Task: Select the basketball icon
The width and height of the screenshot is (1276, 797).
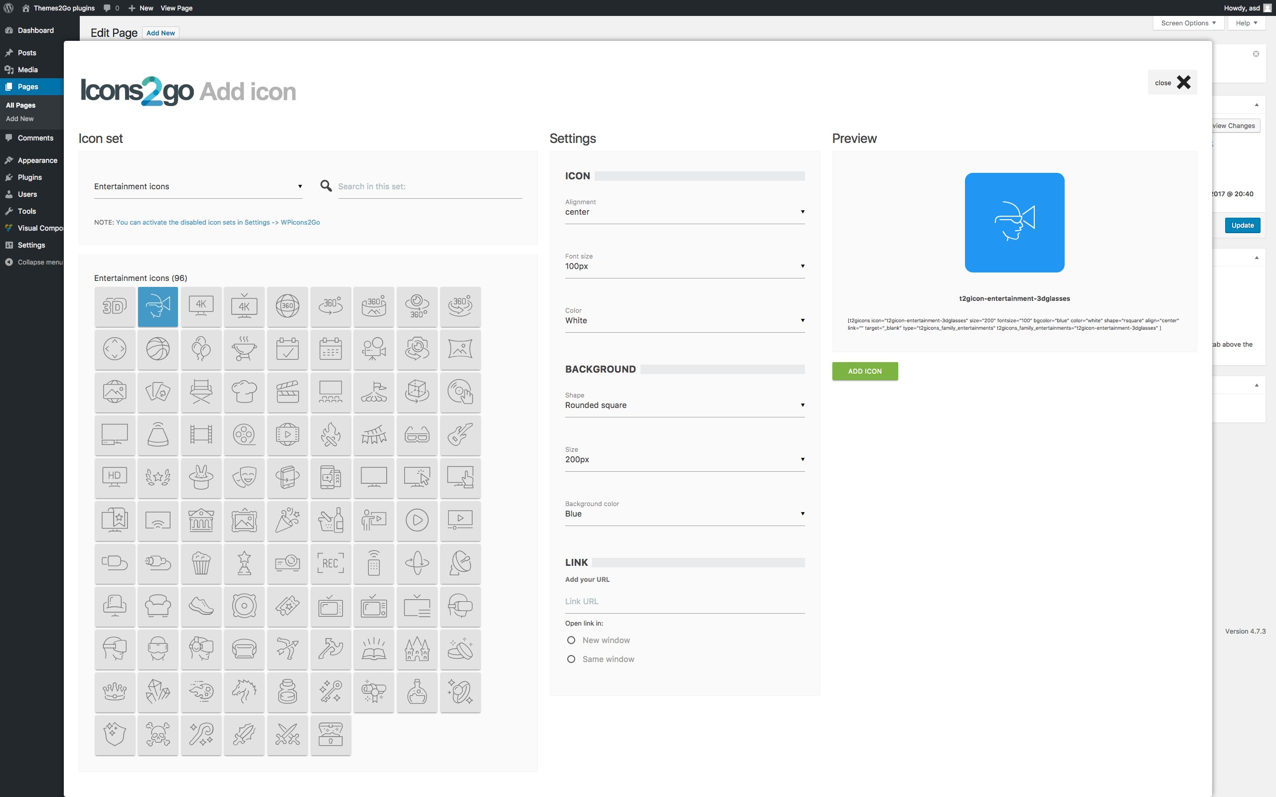Action: [x=158, y=349]
